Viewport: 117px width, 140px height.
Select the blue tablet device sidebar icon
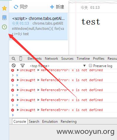(x=4, y=18)
